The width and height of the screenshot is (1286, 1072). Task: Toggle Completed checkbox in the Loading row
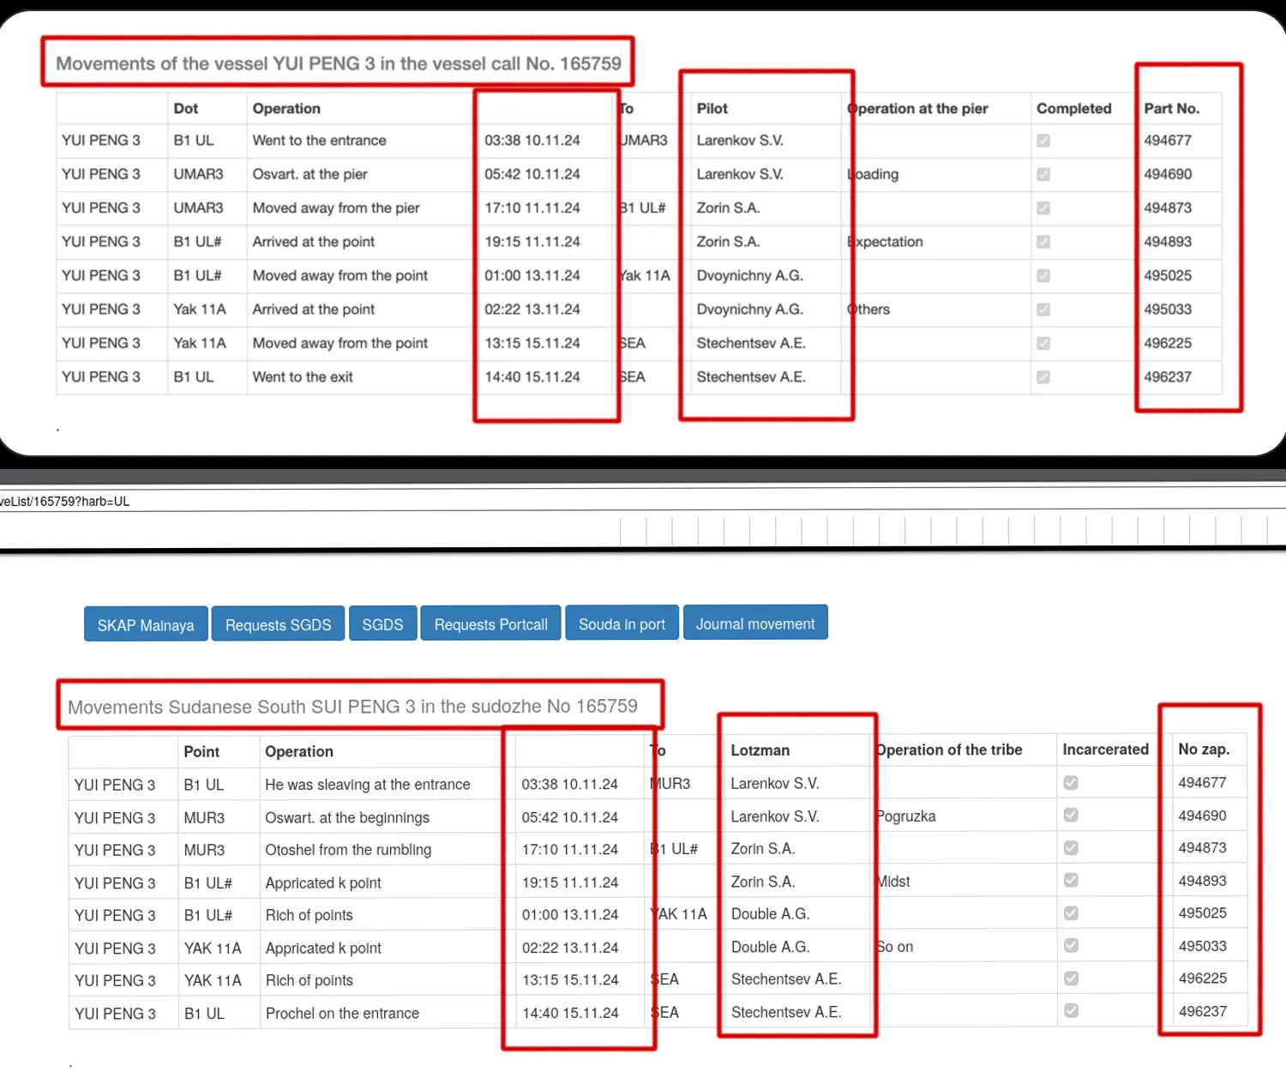pyautogui.click(x=1043, y=174)
